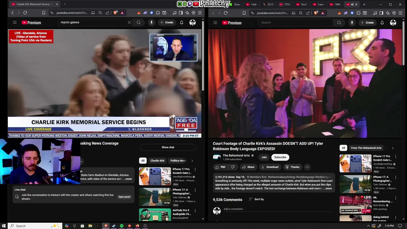The image size is (407, 229).
Task: Open Sort by comments dropdown
Action: click(x=256, y=199)
